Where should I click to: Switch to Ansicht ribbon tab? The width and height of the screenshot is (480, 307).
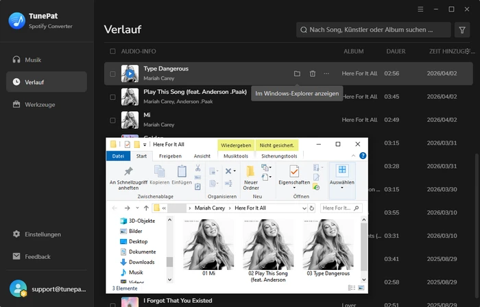(x=202, y=156)
